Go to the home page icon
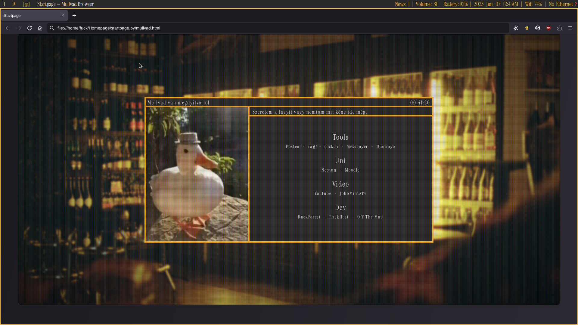This screenshot has height=325, width=578. [x=40, y=28]
